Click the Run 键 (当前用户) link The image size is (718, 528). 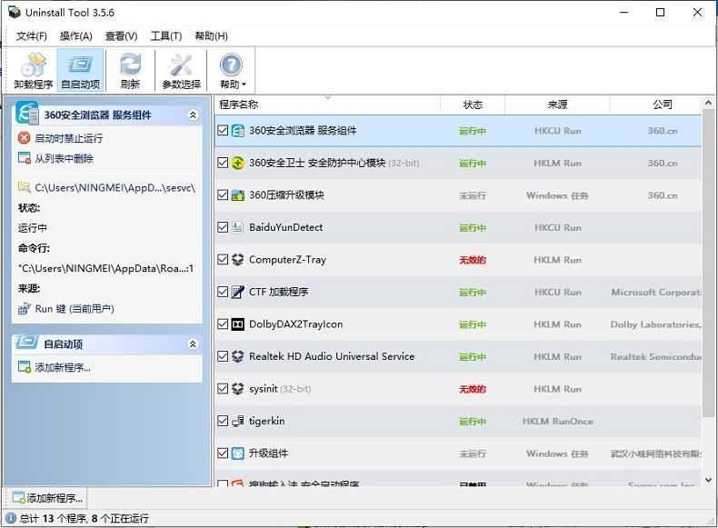coord(75,309)
